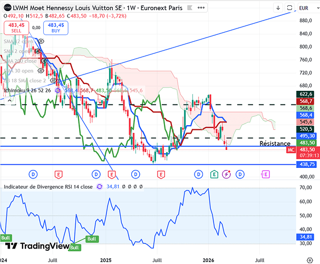This screenshot has height=264, width=320.
Task: Open the chart settings hexagon icon
Action: pyautogui.click(x=310, y=260)
